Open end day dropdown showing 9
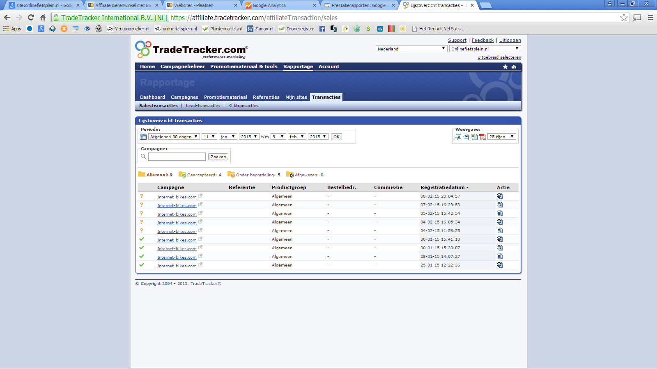 coord(278,137)
